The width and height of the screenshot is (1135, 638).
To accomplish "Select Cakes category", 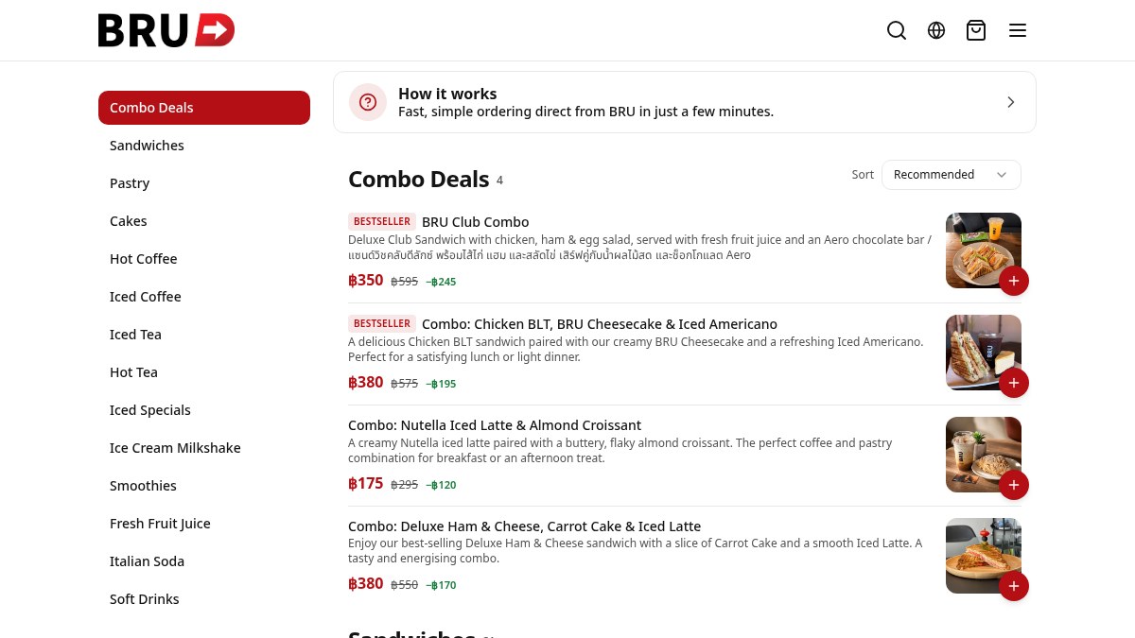I will click(204, 221).
